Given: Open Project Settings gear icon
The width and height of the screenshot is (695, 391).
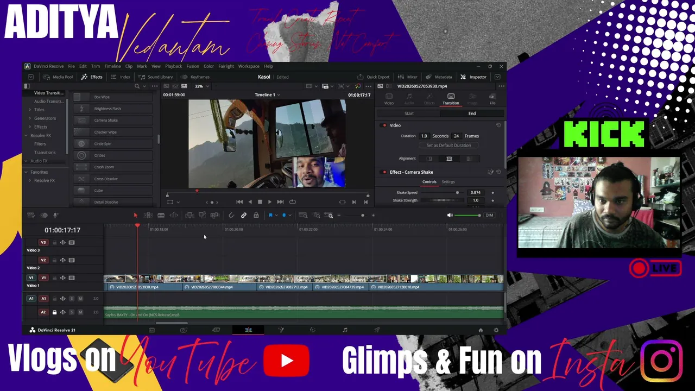Looking at the screenshot, I should coord(496,330).
